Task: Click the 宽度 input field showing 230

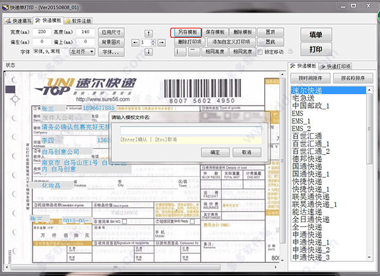Action: pyautogui.click(x=42, y=32)
